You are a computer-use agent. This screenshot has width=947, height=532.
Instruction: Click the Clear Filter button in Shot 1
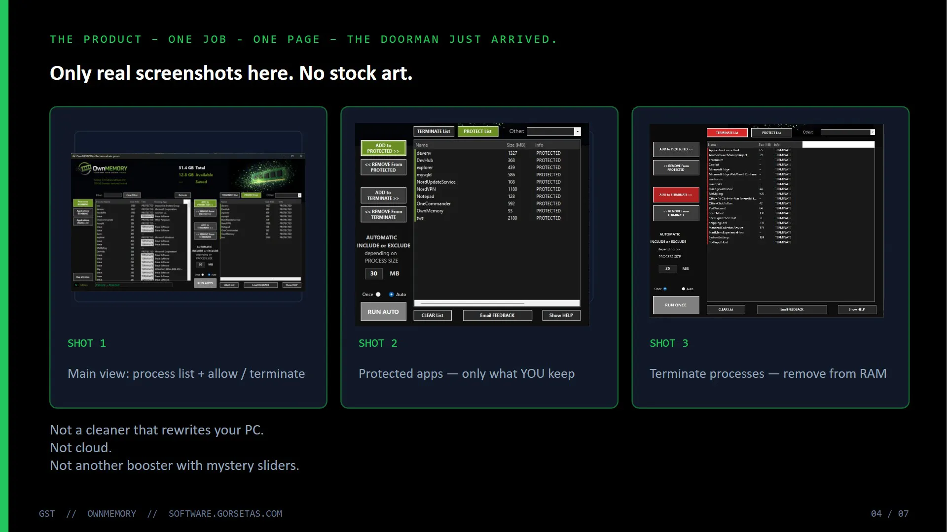pyautogui.click(x=132, y=195)
